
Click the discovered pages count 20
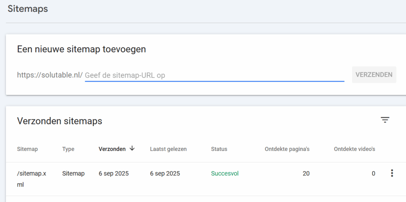coord(306,174)
